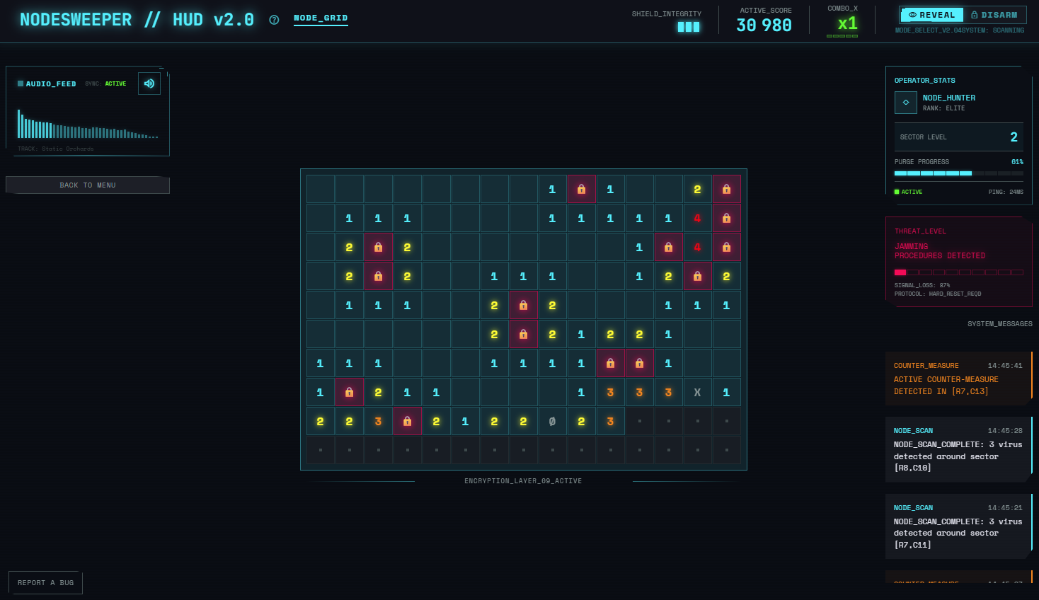The width and height of the screenshot is (1039, 600).
Task: Select the lock tile directly beneath the lower red 4
Action: [x=698, y=277]
